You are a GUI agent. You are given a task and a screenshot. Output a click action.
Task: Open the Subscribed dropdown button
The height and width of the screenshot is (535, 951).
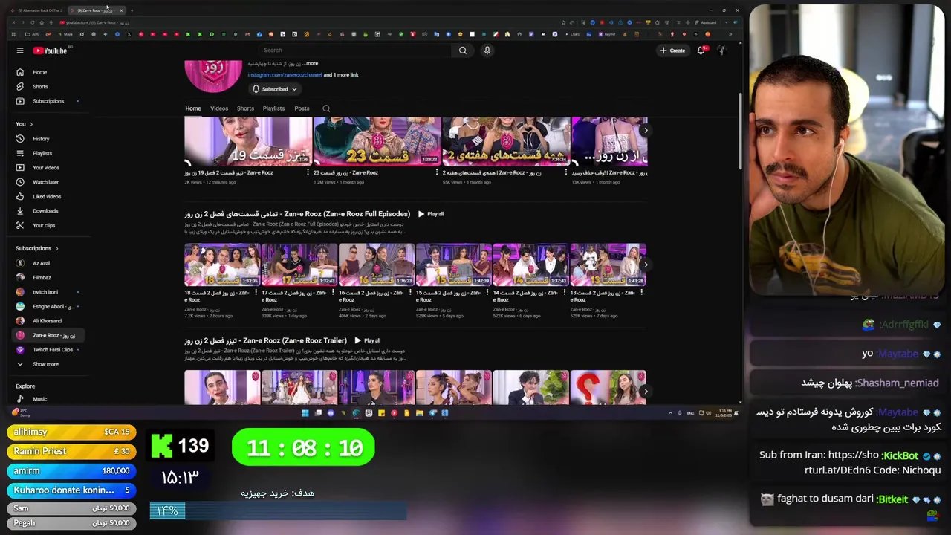tap(274, 89)
